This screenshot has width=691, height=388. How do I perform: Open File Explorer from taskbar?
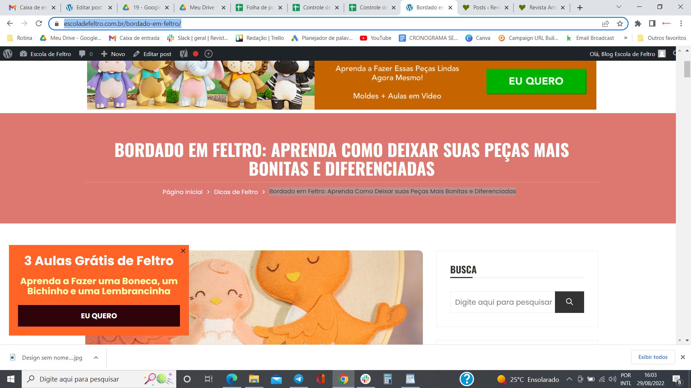click(254, 379)
